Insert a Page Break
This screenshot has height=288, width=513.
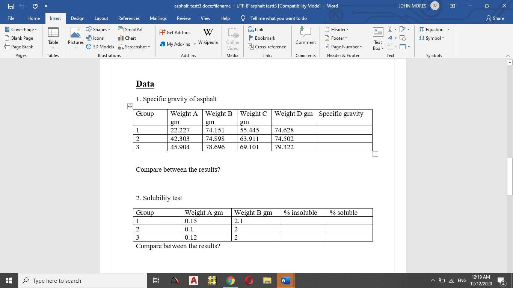(19, 46)
